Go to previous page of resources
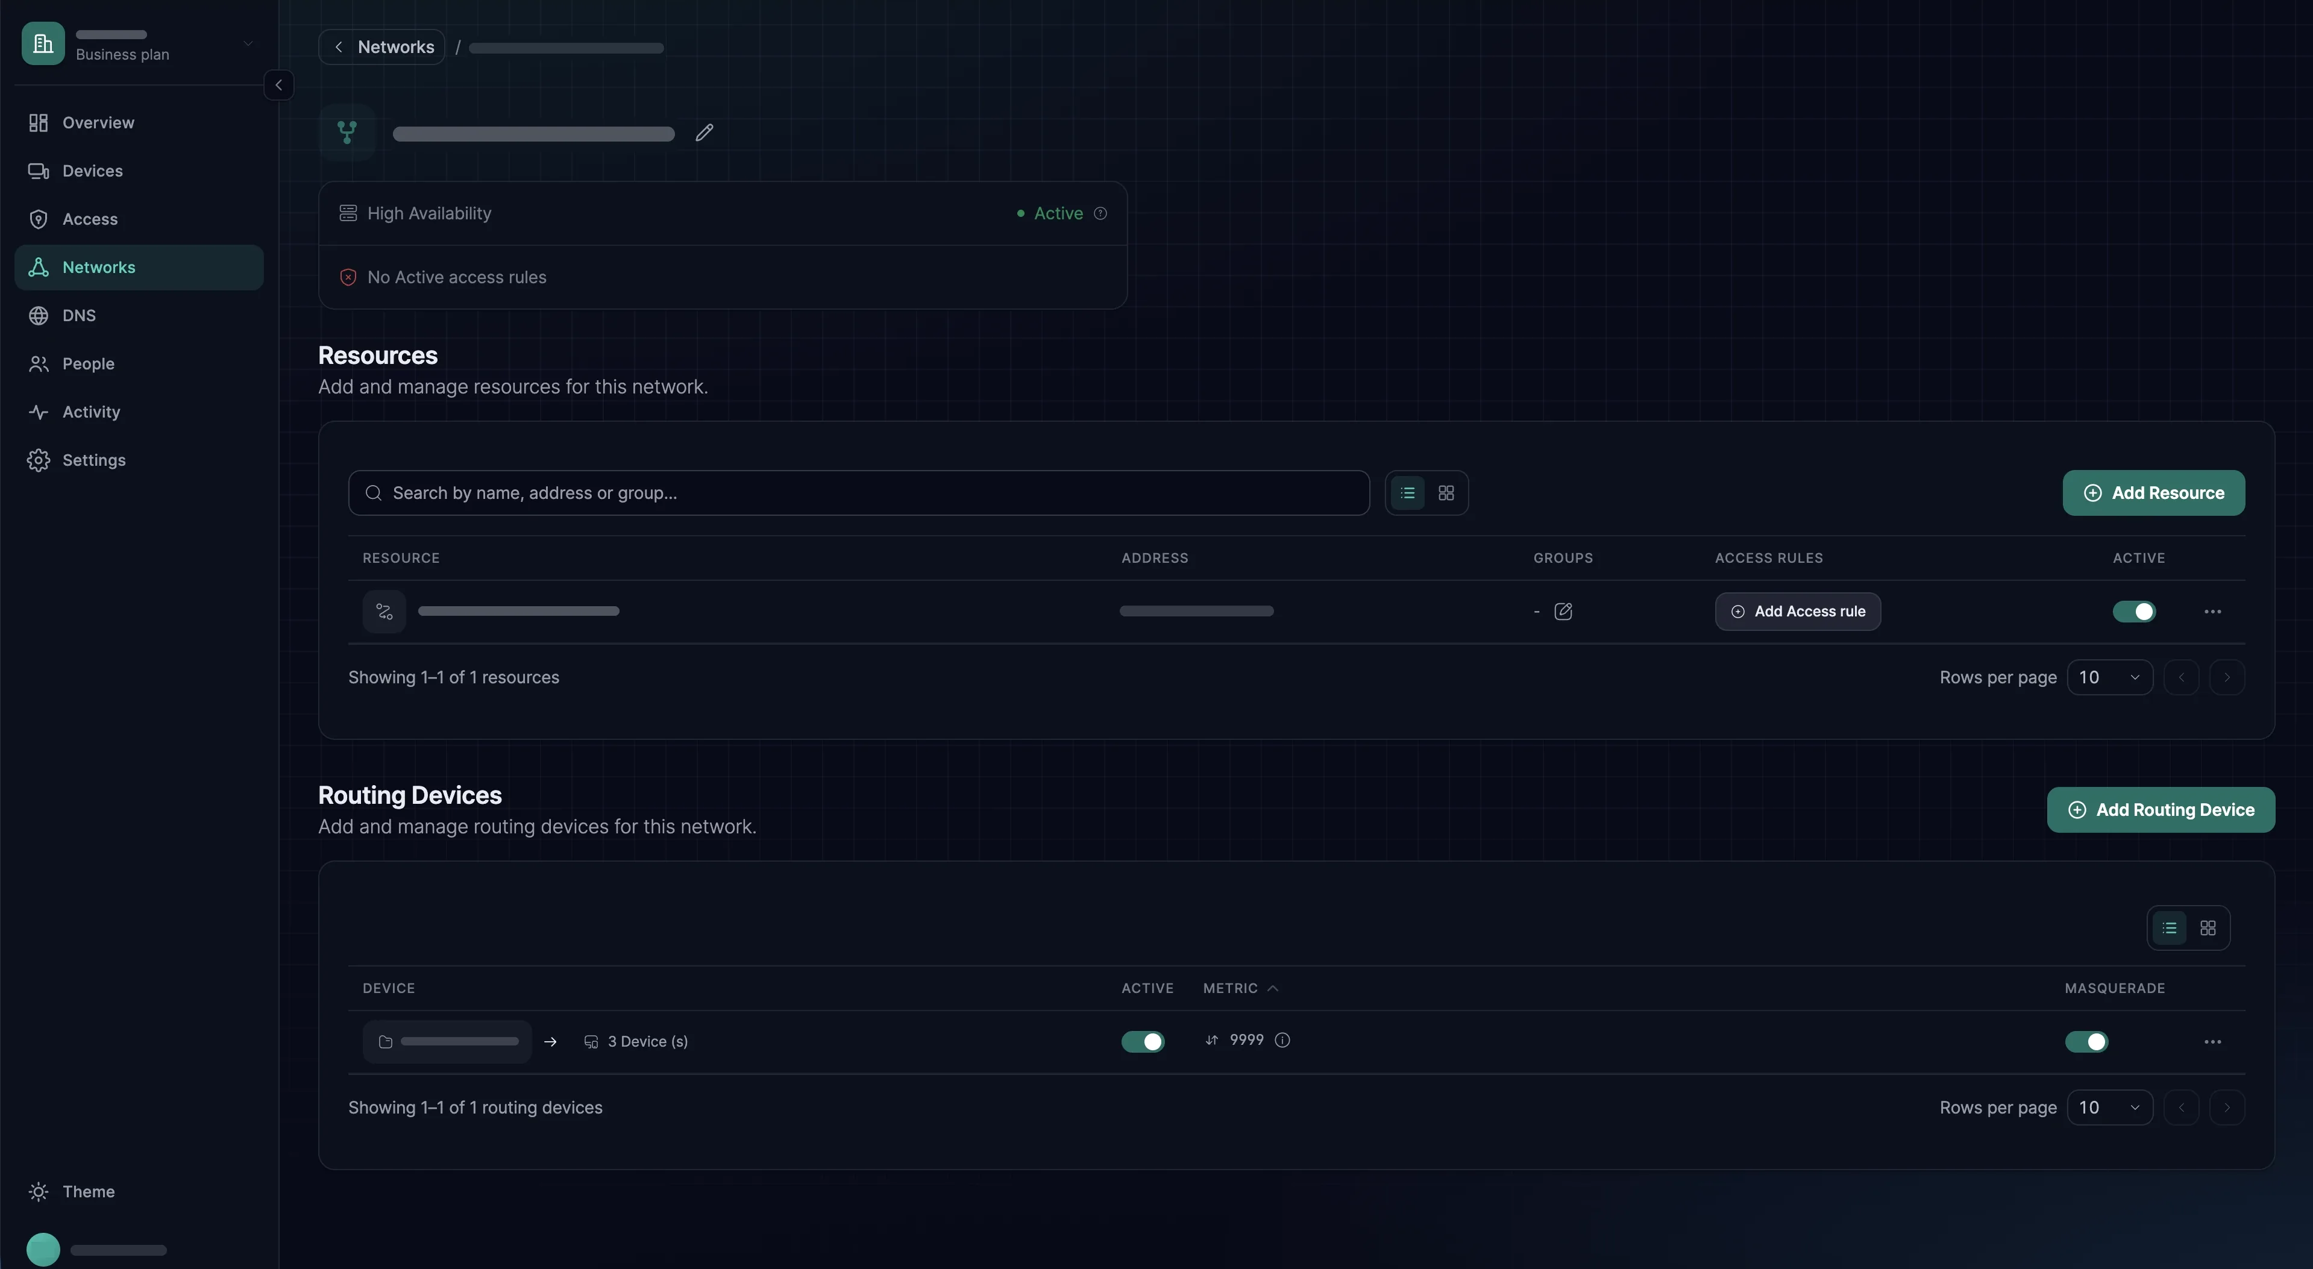Screen dimensions: 2313x1269 (2181, 677)
